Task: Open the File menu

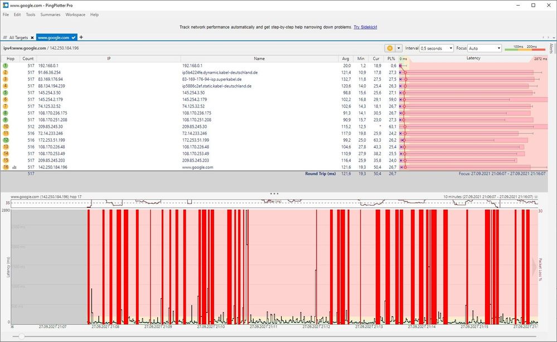Action: 6,15
